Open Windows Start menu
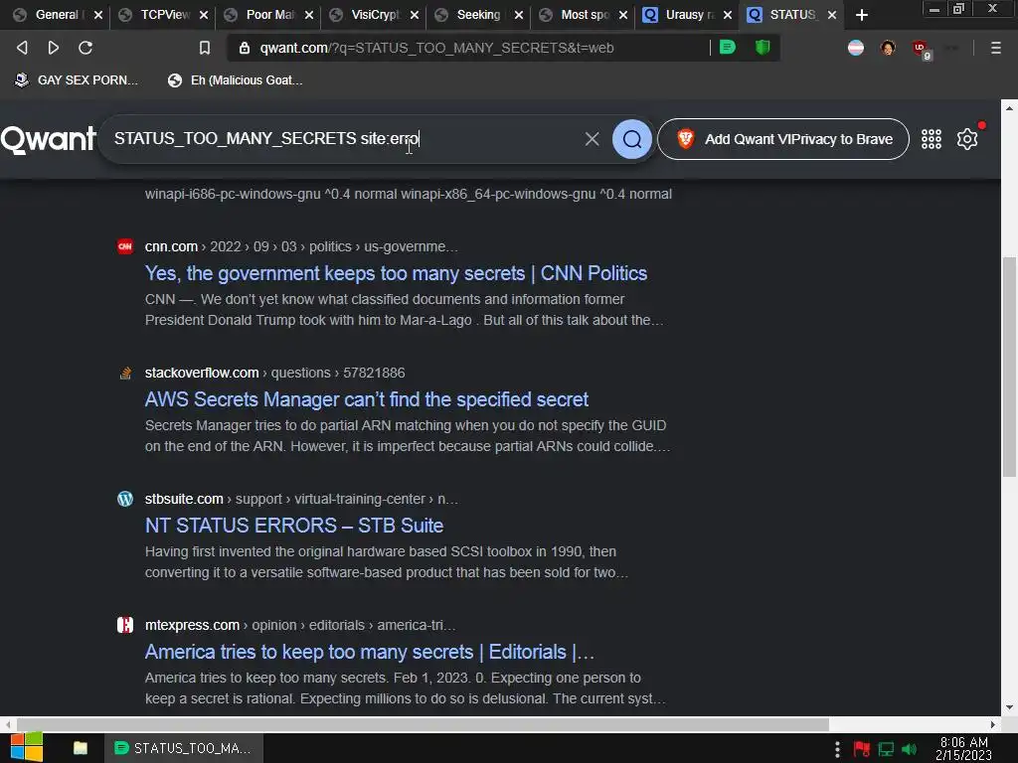Screen dimensions: 1018x763 tap(27, 747)
